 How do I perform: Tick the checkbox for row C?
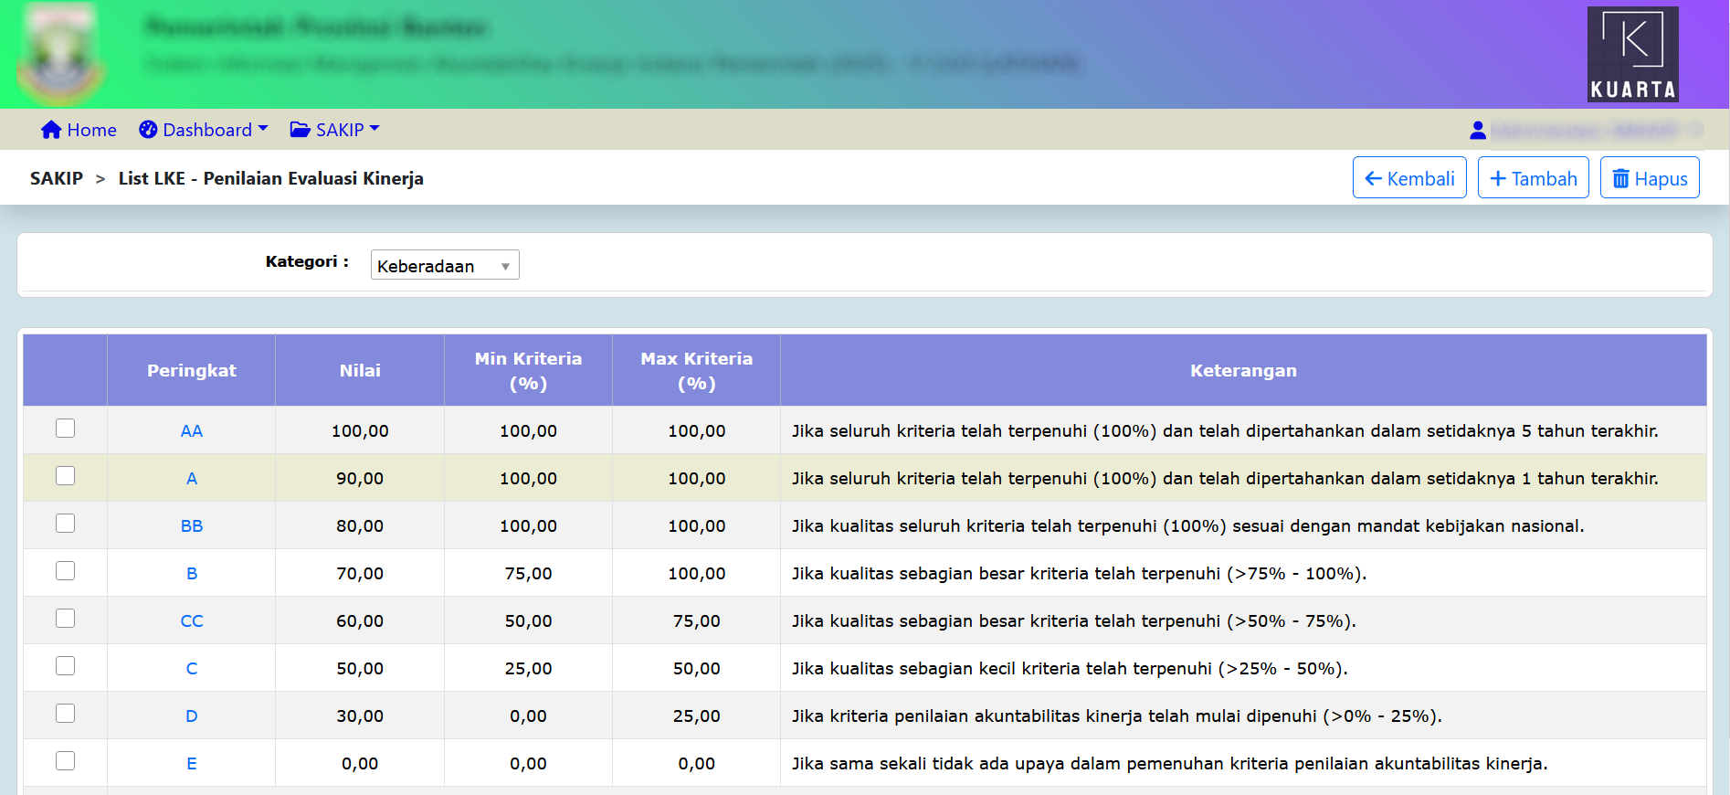tap(65, 666)
